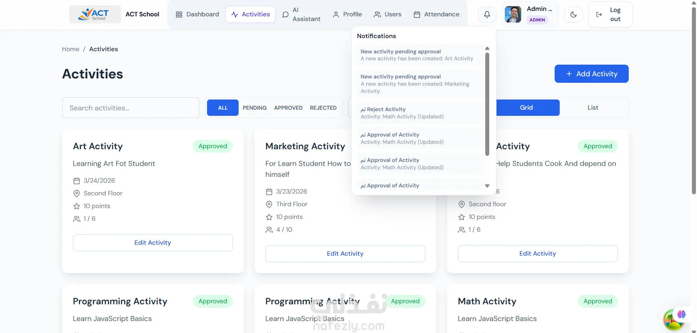This screenshot has height=333, width=697.
Task: Open the Reject Activity notification
Action: pyautogui.click(x=420, y=113)
